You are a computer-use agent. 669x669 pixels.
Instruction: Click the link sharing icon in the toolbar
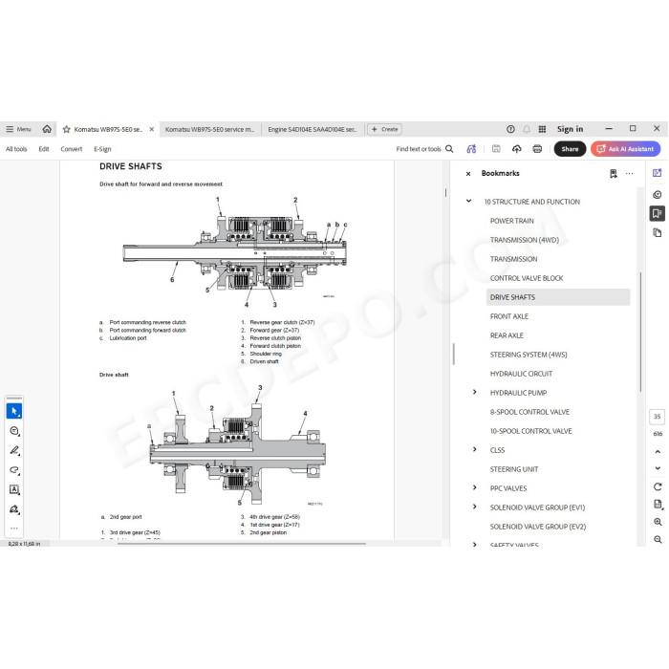(x=471, y=148)
